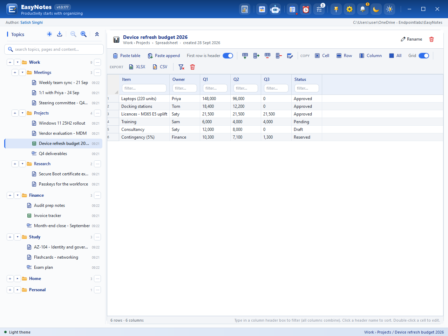Open settings via the gear icon
The width and height of the screenshot is (448, 336).
(x=349, y=9)
